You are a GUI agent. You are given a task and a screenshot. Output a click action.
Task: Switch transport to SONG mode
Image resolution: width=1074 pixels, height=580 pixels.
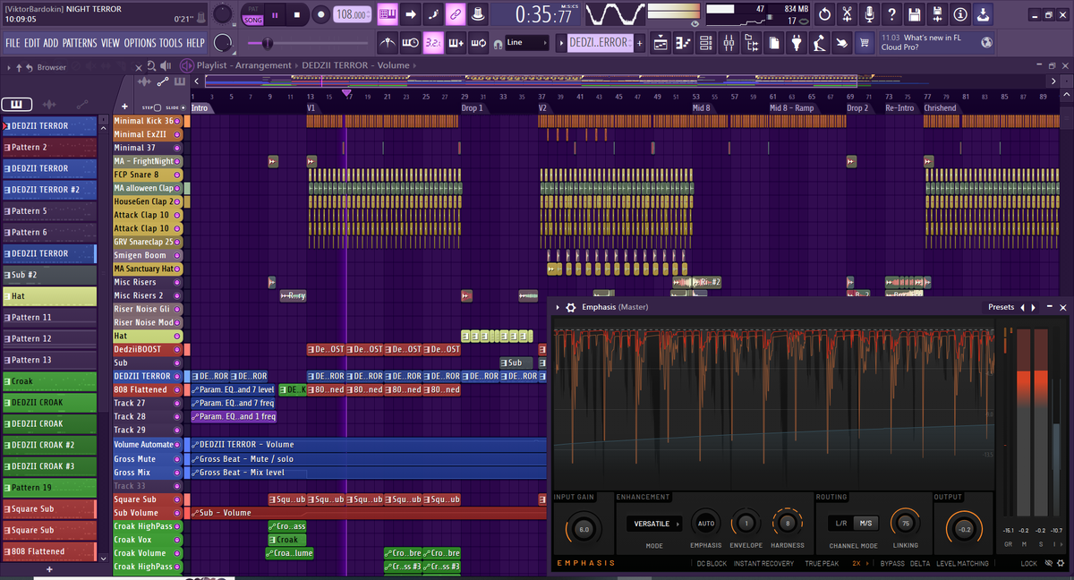(253, 19)
